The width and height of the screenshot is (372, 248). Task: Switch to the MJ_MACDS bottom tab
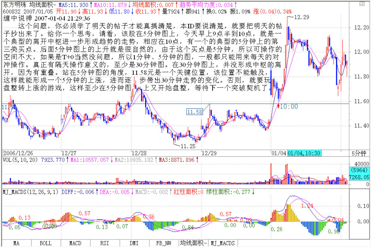(x=223, y=243)
